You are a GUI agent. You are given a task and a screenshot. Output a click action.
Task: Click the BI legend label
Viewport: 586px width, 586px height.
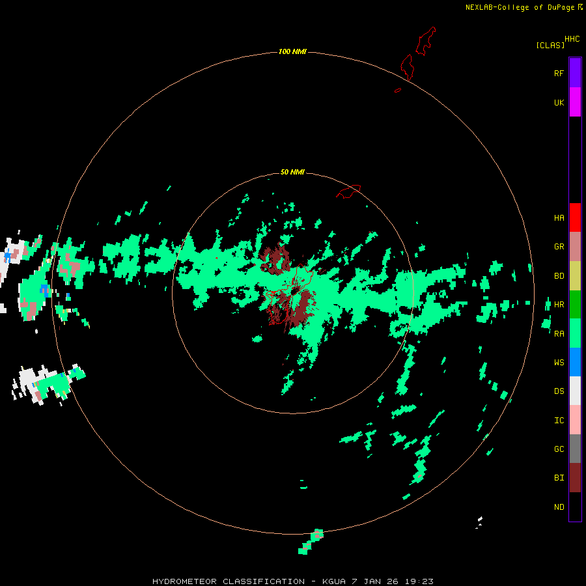point(559,478)
